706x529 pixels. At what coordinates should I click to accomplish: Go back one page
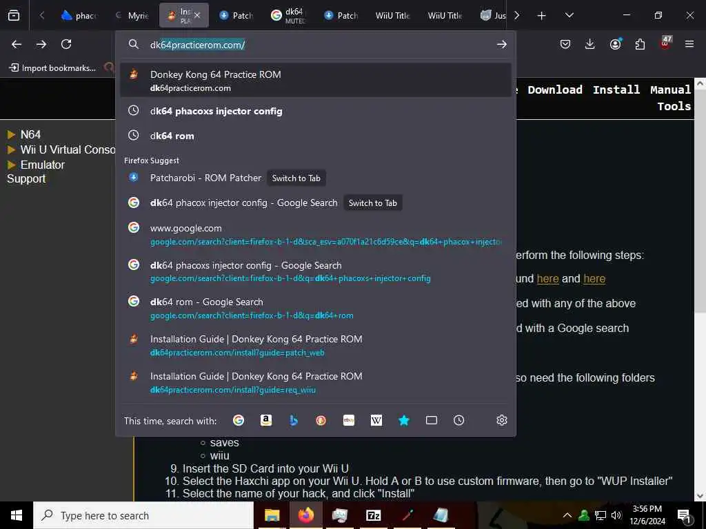17,44
